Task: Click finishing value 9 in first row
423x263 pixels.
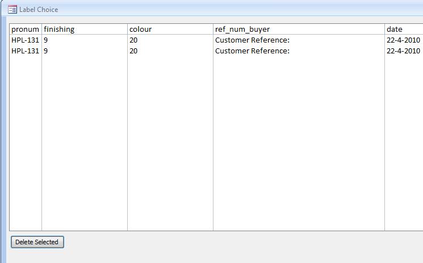Action: click(x=46, y=40)
